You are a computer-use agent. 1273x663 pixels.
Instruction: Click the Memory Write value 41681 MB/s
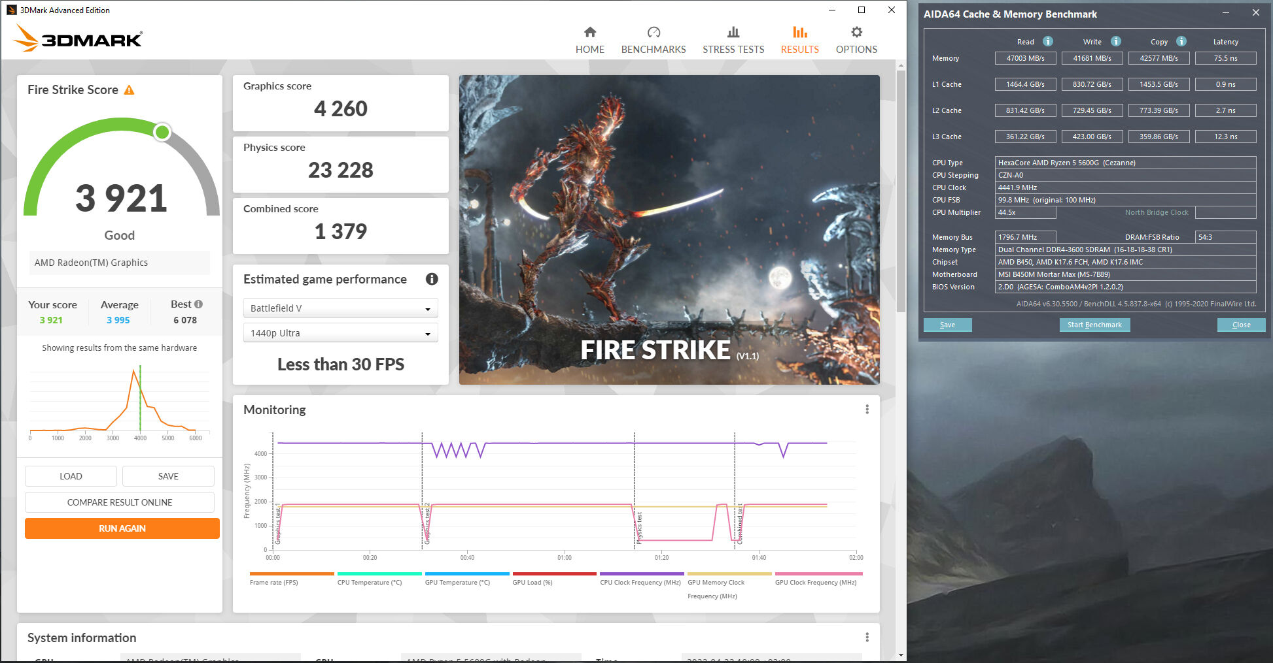(x=1092, y=58)
